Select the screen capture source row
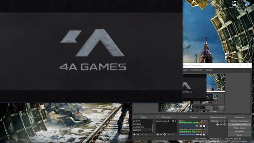Image resolution: width=254 pixels, height=143 pixels. click(166, 121)
